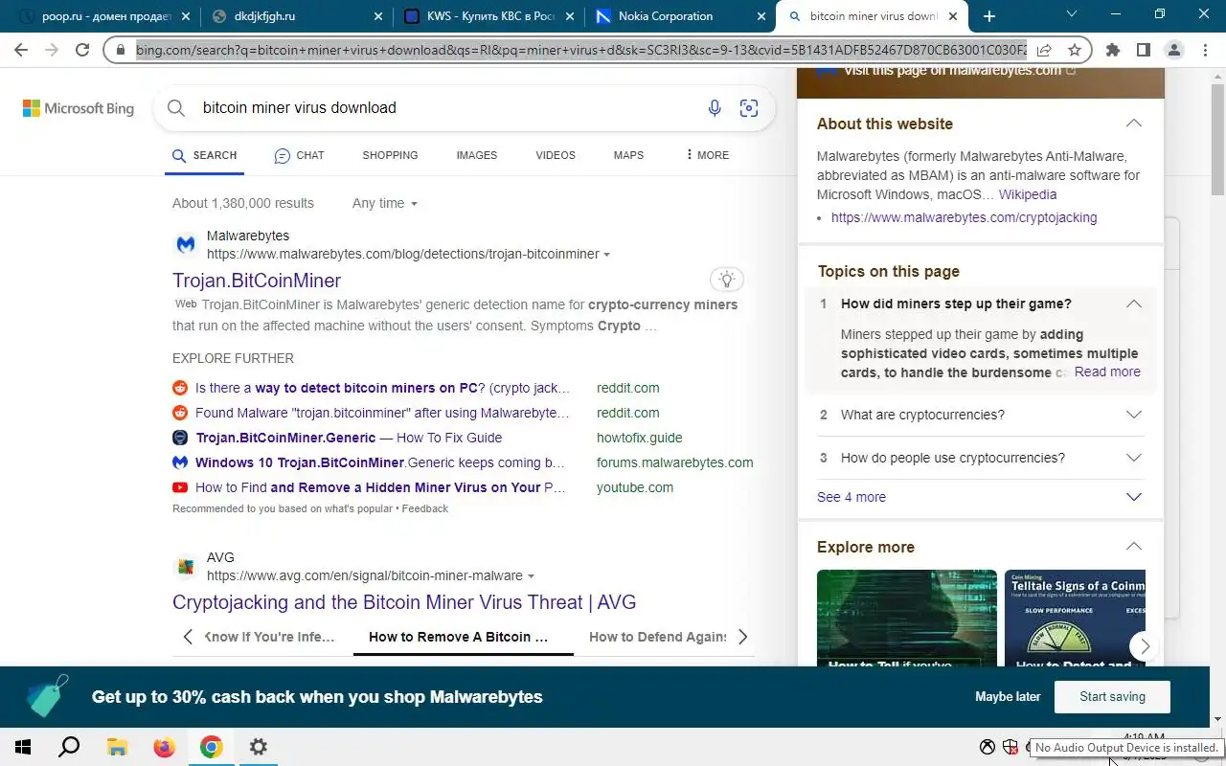Open 'Trojan.BitCoinMiner.Generic — How To Fix Guide' link
1226x766 pixels.
click(349, 438)
